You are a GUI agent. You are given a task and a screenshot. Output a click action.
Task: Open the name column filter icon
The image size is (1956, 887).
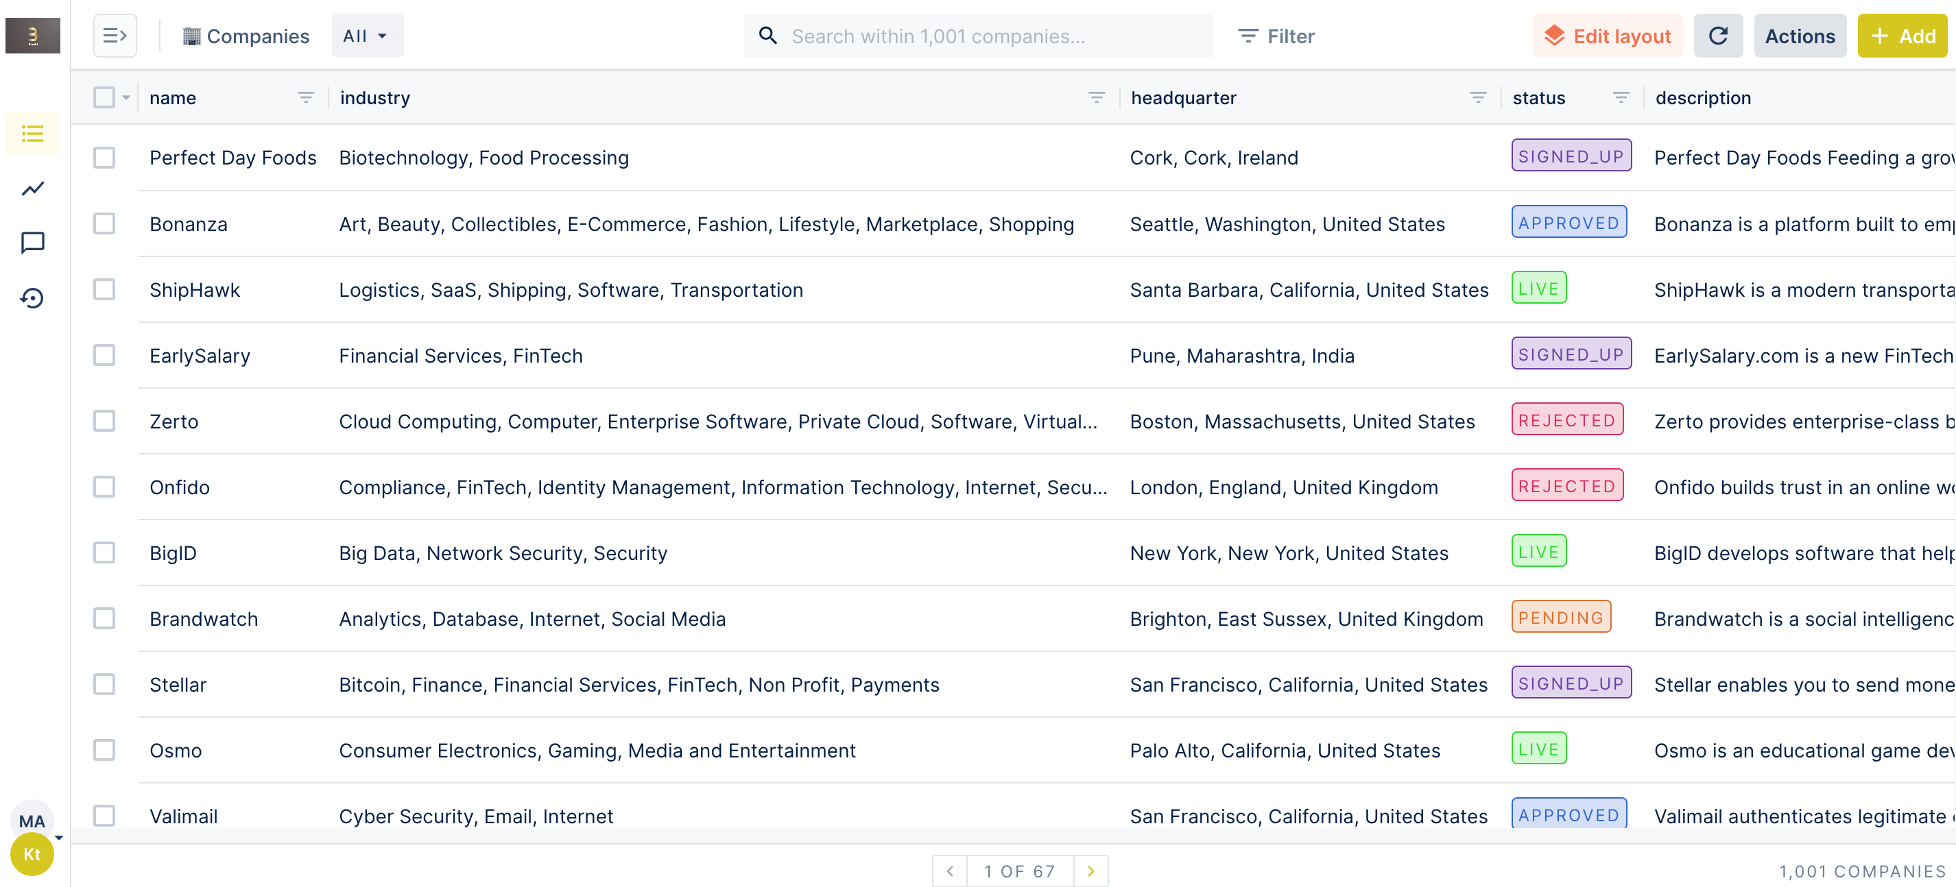pos(305,97)
